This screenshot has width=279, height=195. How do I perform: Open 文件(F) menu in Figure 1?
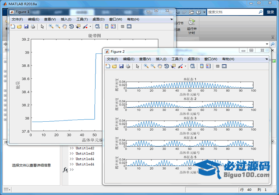coord(17,19)
